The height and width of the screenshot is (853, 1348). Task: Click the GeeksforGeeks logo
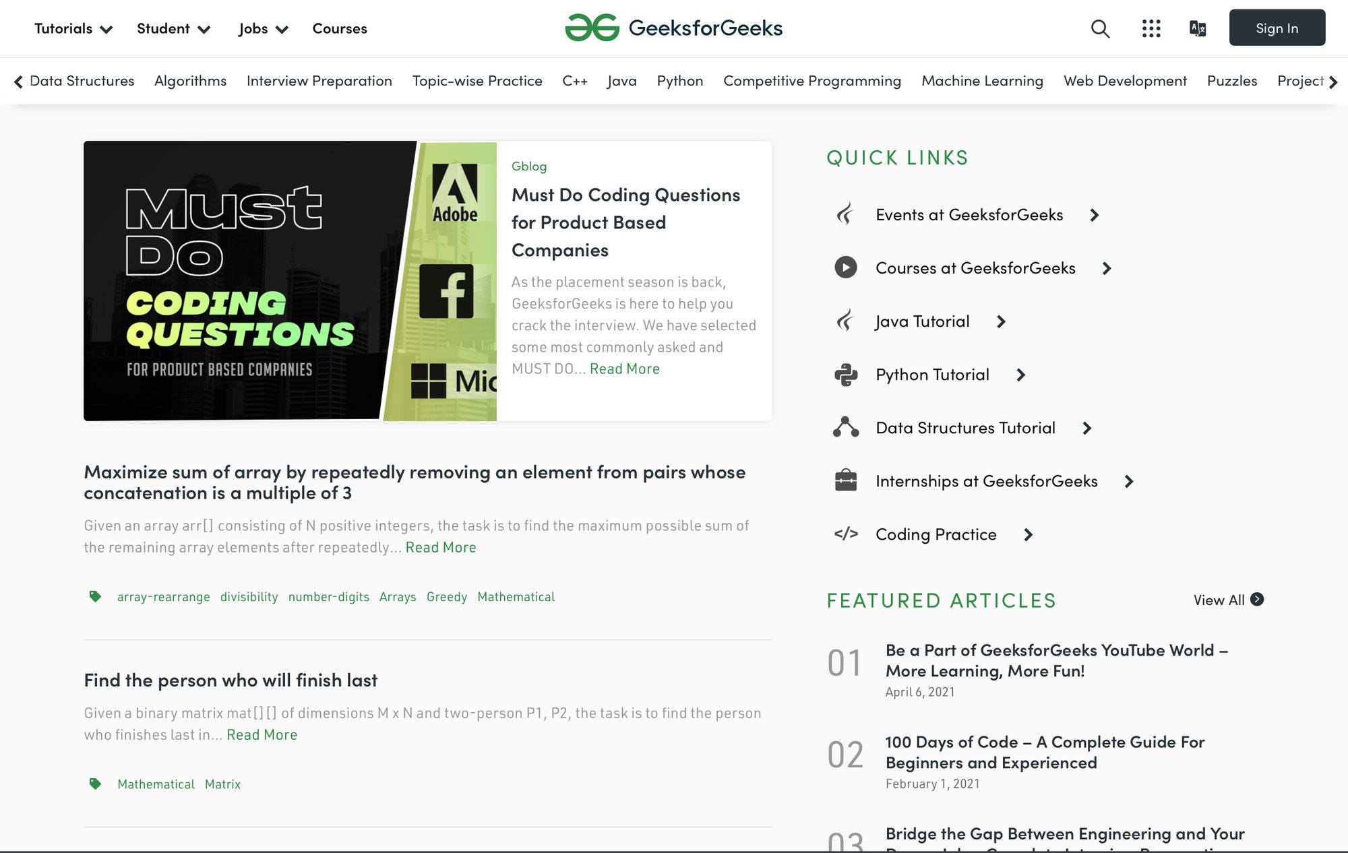673,28
